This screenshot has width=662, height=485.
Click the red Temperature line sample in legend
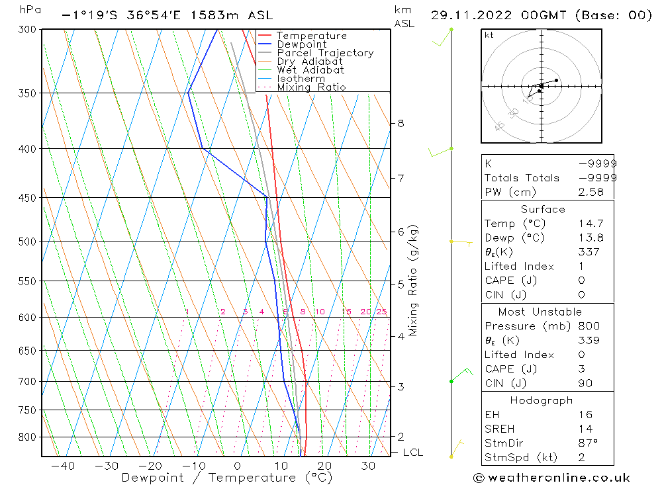tap(265, 36)
